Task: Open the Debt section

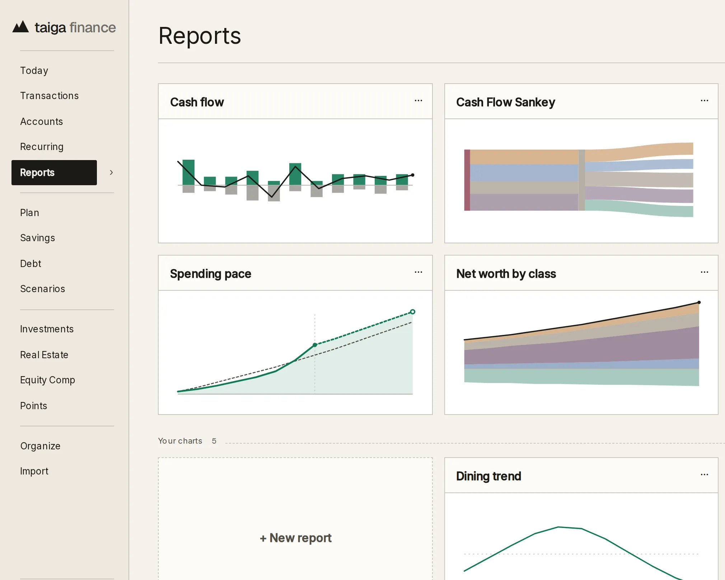Action: (x=31, y=264)
